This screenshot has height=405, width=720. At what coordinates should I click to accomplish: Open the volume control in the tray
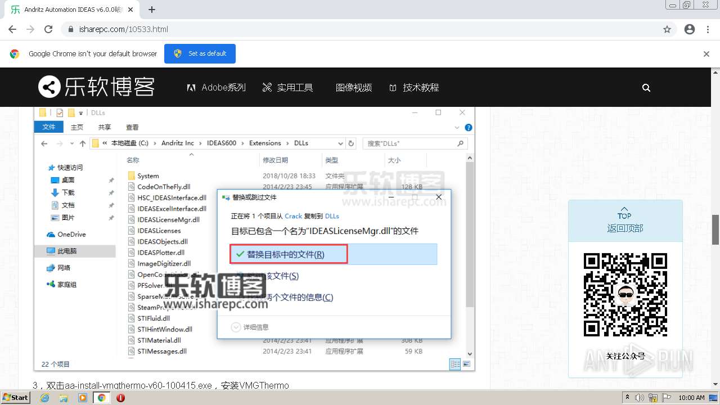click(x=640, y=398)
